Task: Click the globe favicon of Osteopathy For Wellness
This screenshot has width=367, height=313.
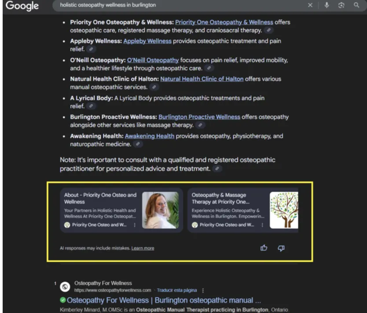Action: (x=65, y=287)
